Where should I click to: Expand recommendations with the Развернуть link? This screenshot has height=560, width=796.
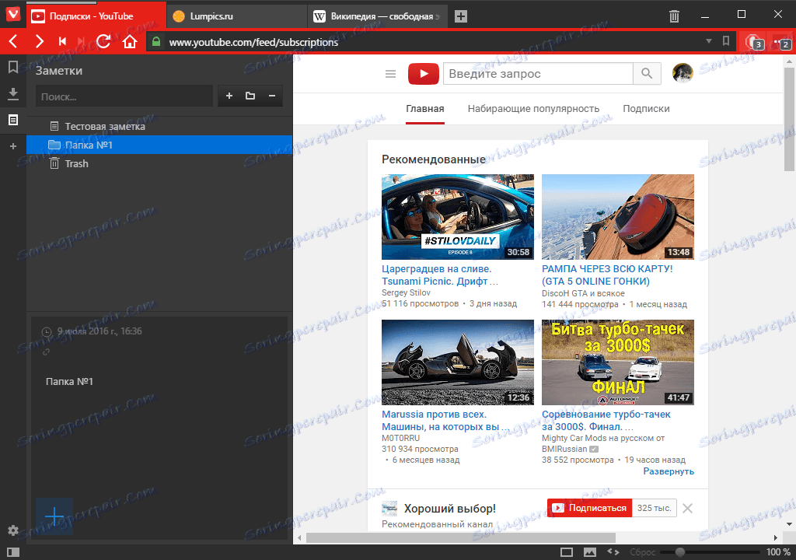click(669, 471)
